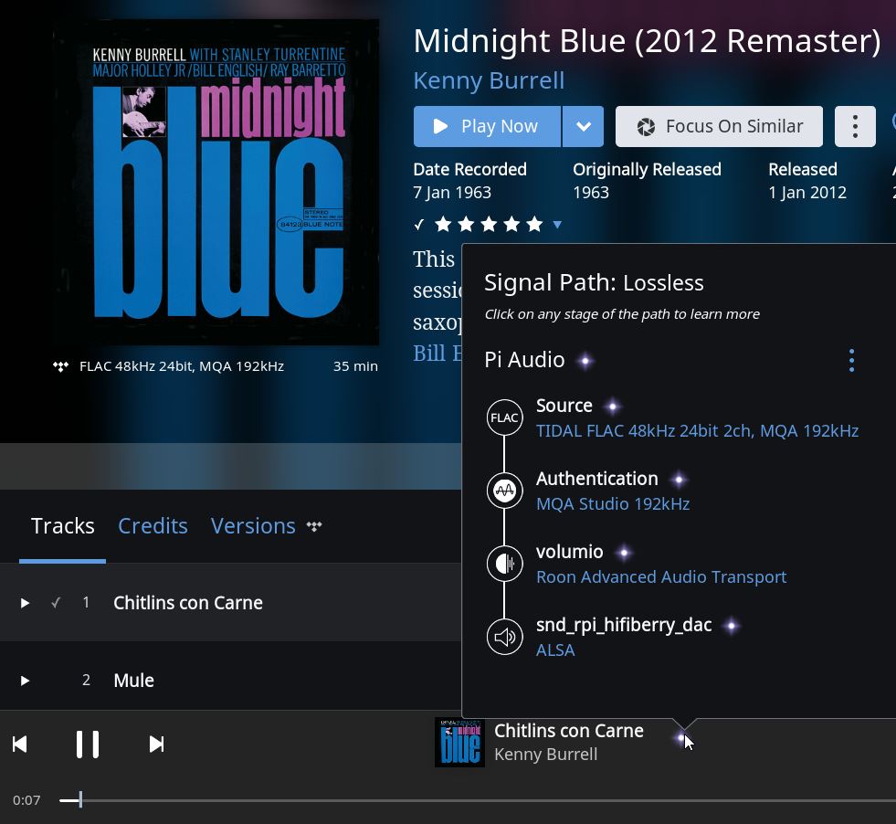
Task: Toggle the checkmark beside the star rating
Action: (419, 225)
